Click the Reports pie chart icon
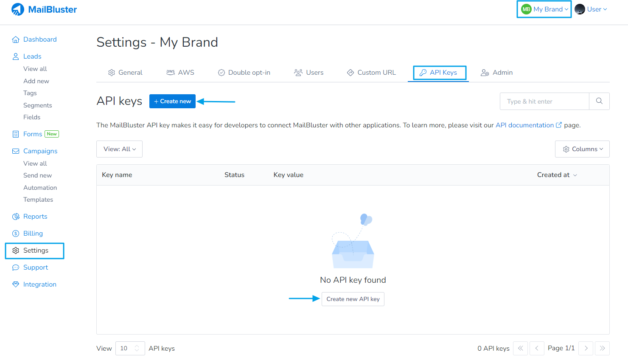Viewport: 628px width, 363px height. tap(16, 217)
